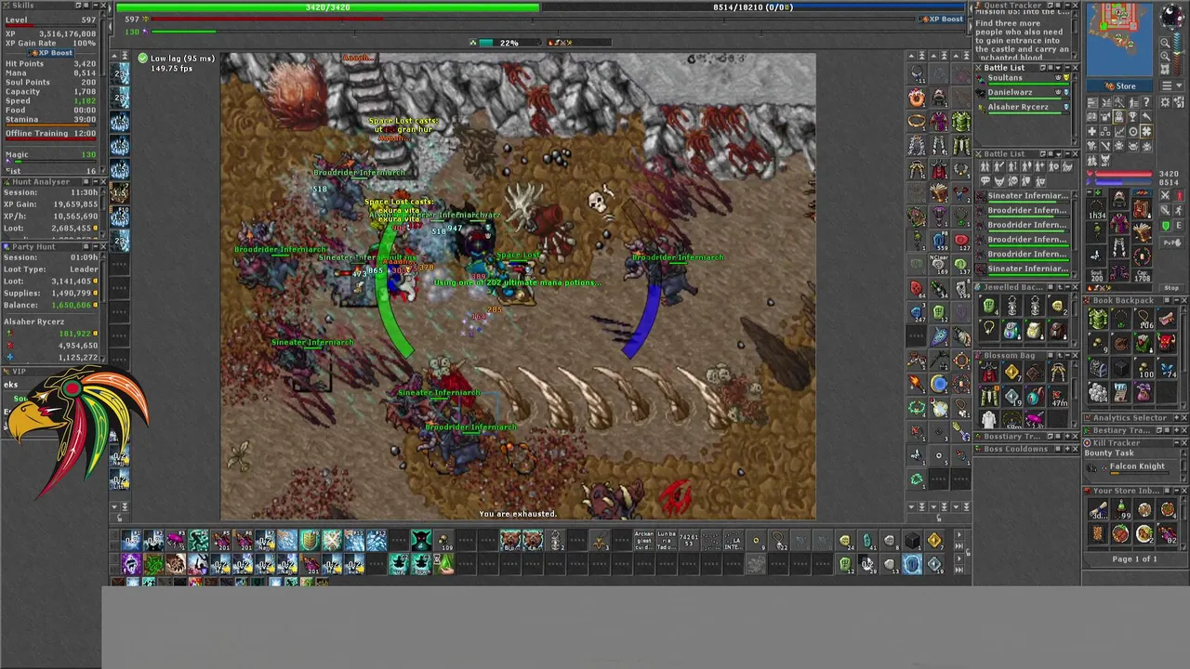Open the backpack slot in equipment
The height and width of the screenshot is (669, 1190).
[x=1142, y=209]
